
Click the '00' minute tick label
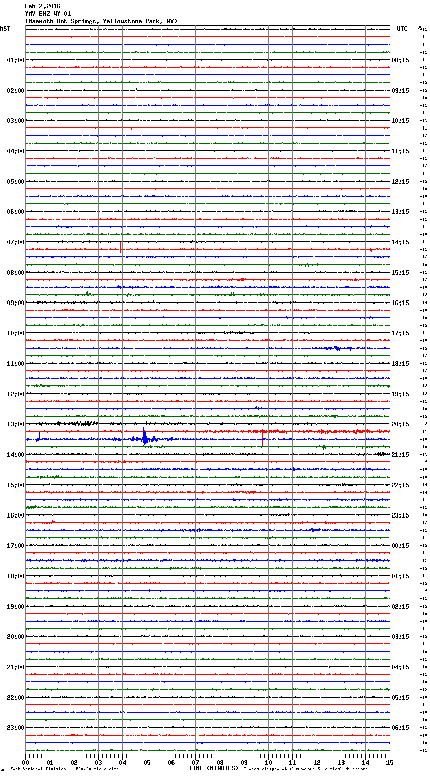[26, 762]
